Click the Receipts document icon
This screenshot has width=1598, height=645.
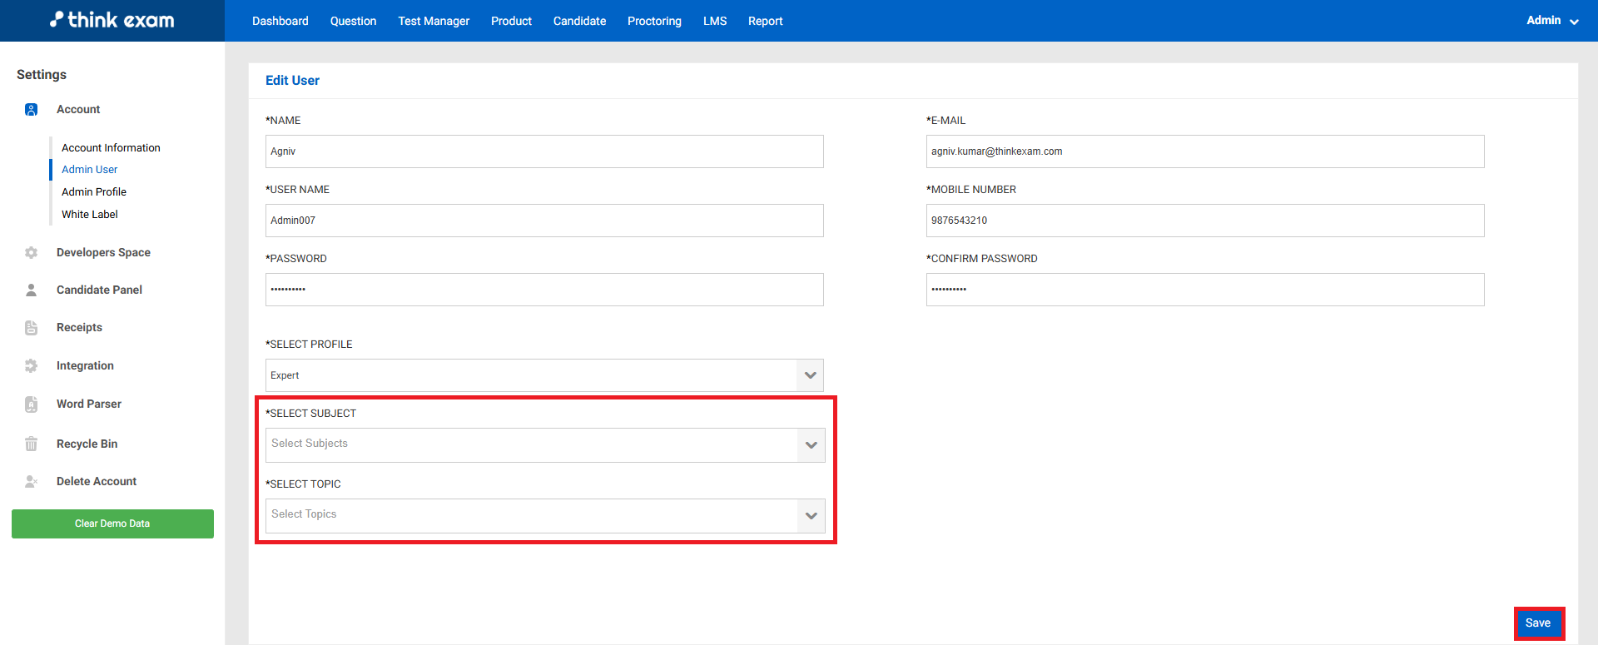click(x=31, y=328)
